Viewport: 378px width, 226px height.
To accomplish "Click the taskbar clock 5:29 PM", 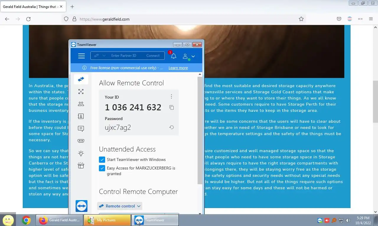I will pyautogui.click(x=363, y=218).
